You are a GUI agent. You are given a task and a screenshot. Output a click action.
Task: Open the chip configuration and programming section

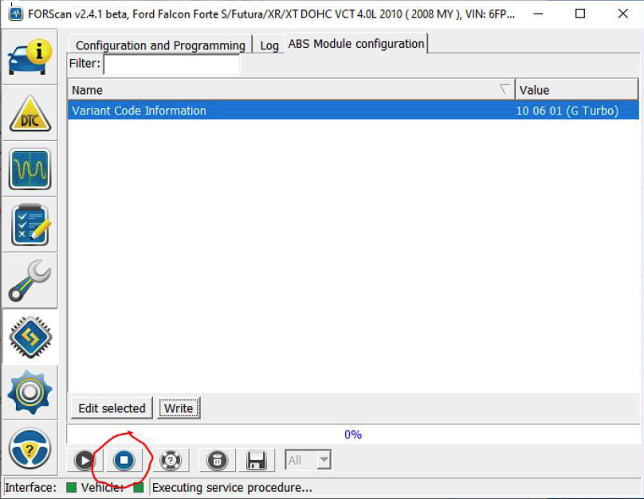[x=30, y=337]
